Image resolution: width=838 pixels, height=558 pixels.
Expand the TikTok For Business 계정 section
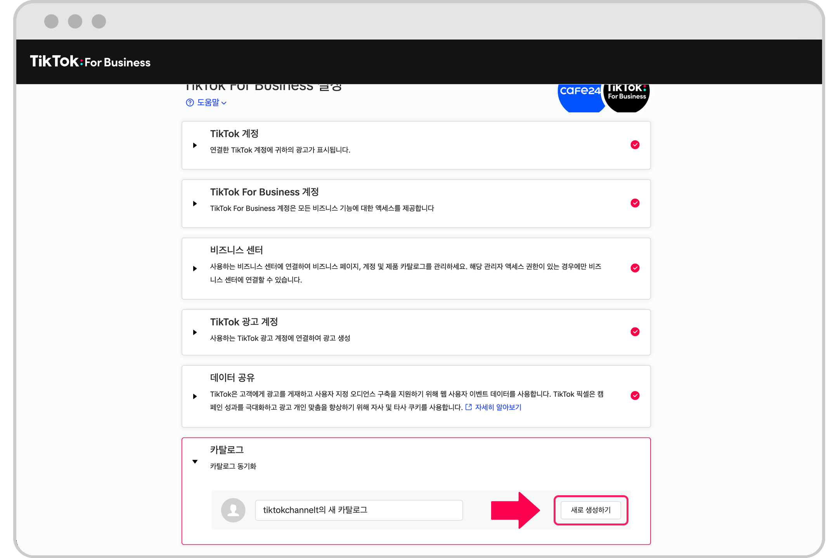195,203
